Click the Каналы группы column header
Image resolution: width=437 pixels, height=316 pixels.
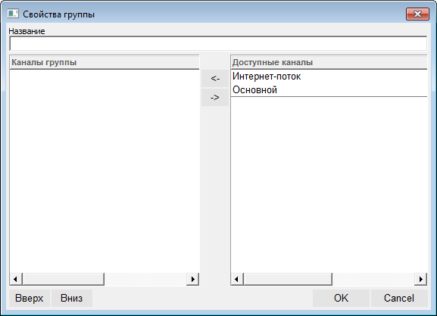(105, 62)
